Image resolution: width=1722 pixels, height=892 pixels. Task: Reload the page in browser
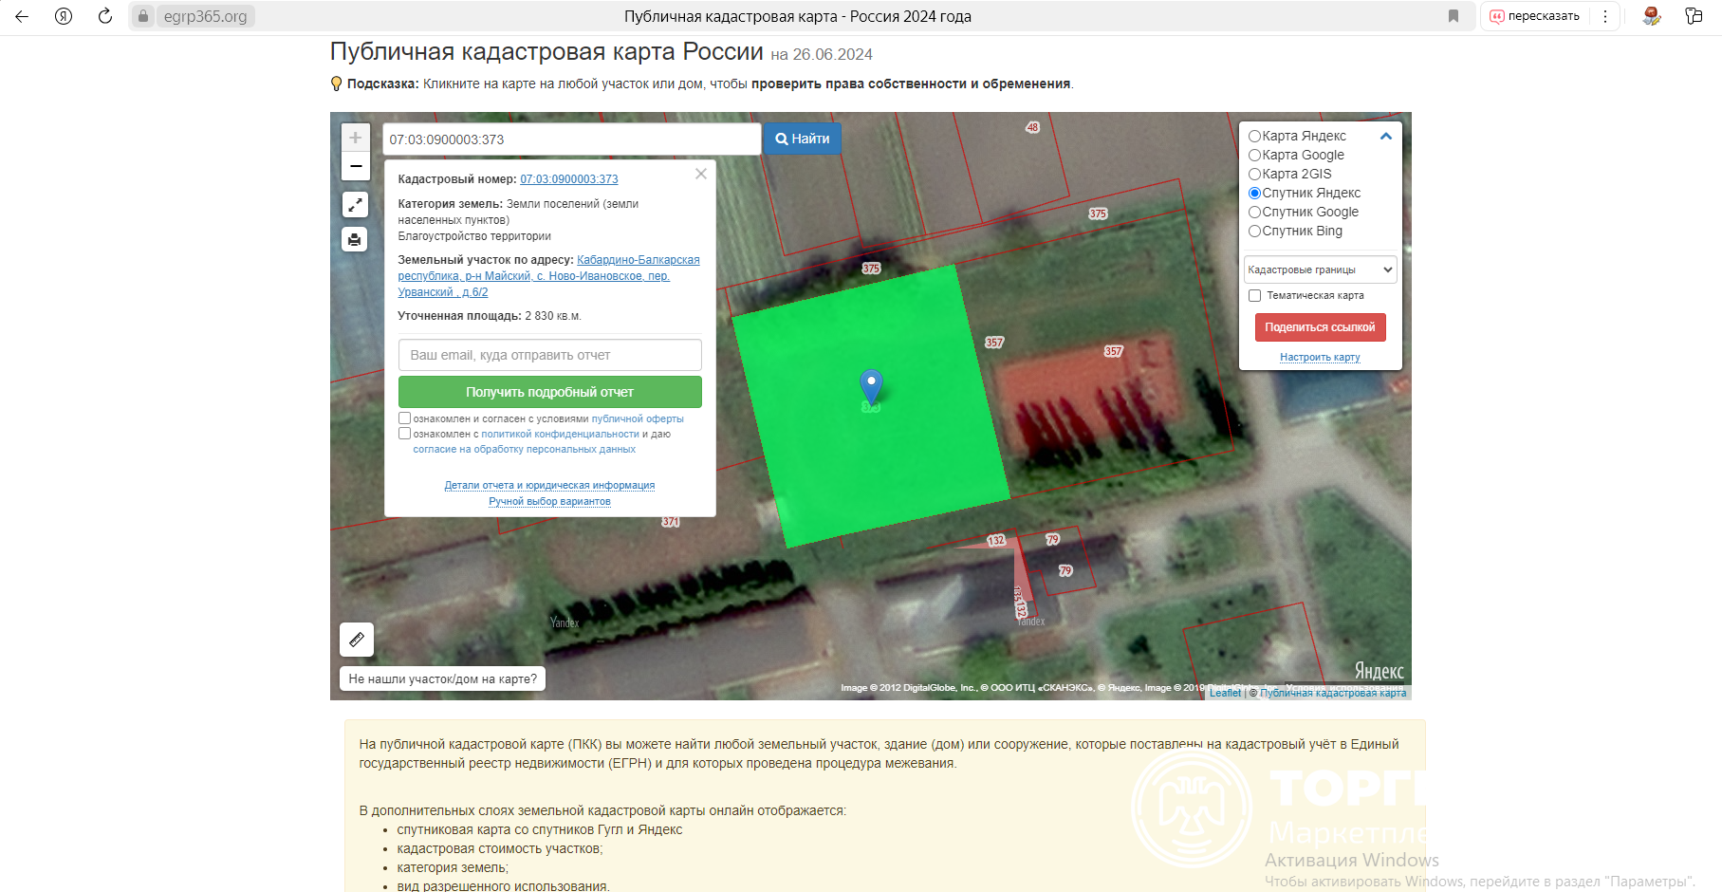105,16
